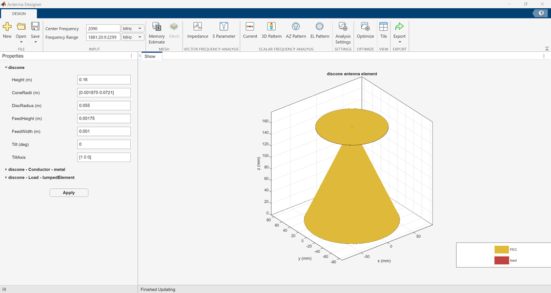Switch to the DESIGN ribbon tab
The height and width of the screenshot is (293, 551).
point(19,14)
